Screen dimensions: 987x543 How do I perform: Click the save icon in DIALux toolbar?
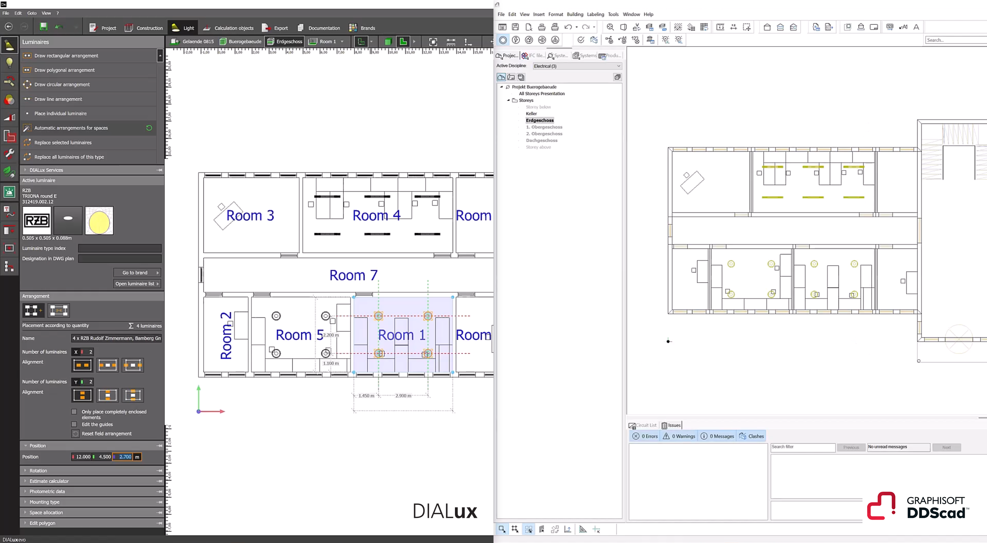tap(44, 27)
